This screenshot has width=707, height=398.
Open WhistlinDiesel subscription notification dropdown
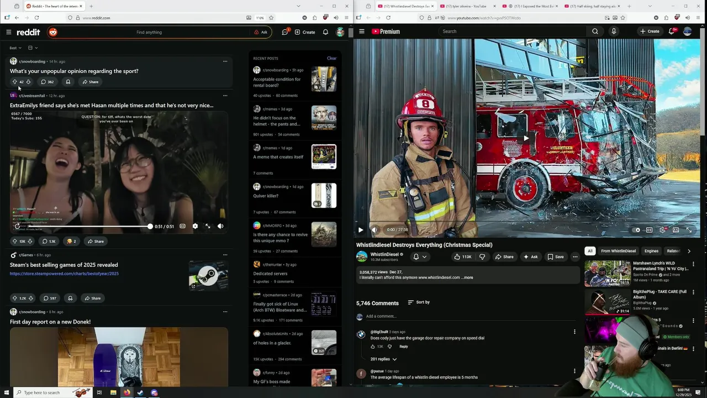click(420, 256)
